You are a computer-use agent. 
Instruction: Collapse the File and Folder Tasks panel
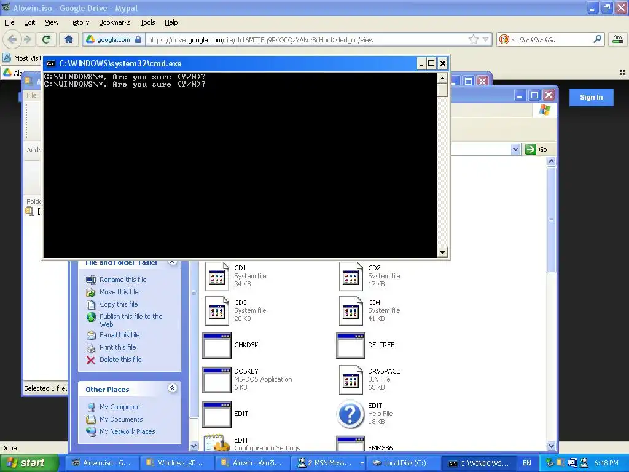pos(173,262)
